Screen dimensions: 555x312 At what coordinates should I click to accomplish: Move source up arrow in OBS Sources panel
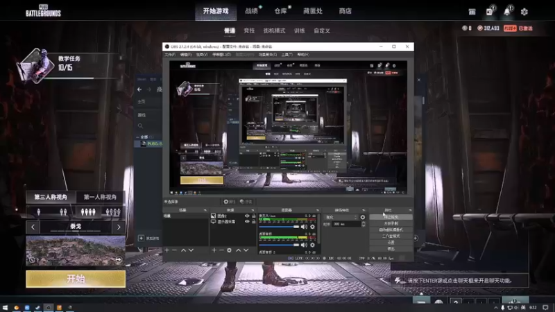point(238,250)
